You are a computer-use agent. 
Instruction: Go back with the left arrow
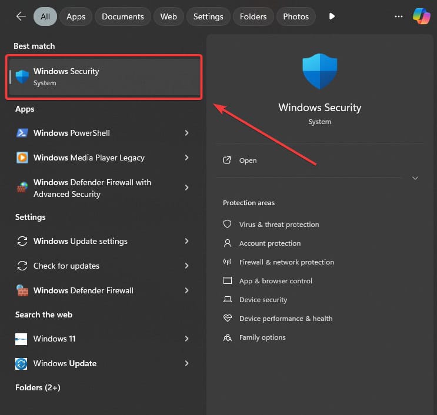click(x=21, y=16)
